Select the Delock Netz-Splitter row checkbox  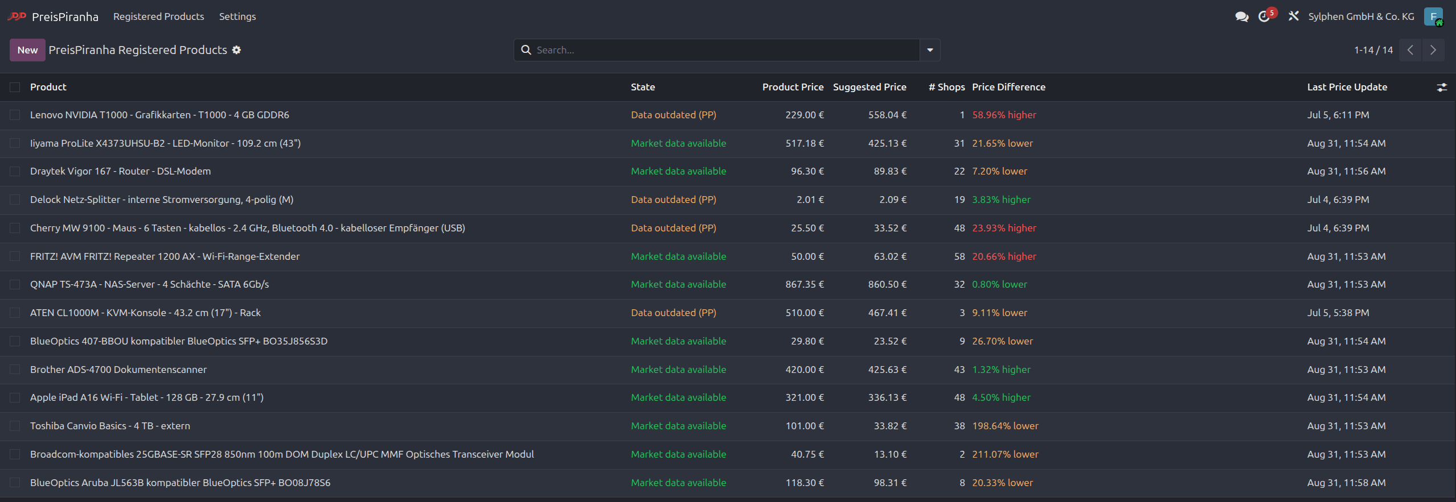pyautogui.click(x=15, y=200)
